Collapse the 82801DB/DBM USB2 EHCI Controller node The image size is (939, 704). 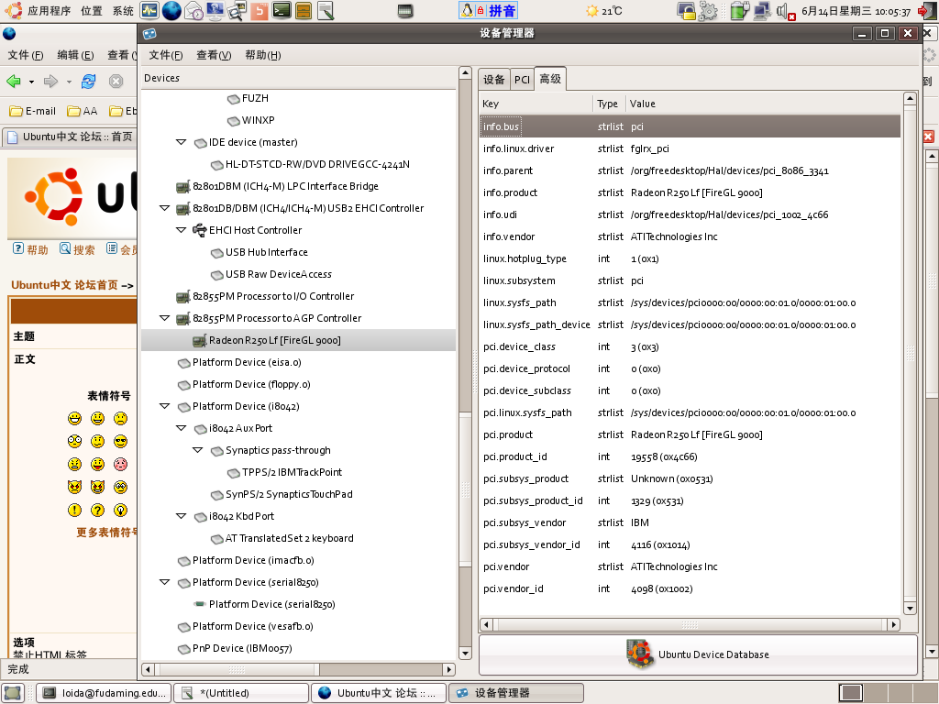point(165,208)
